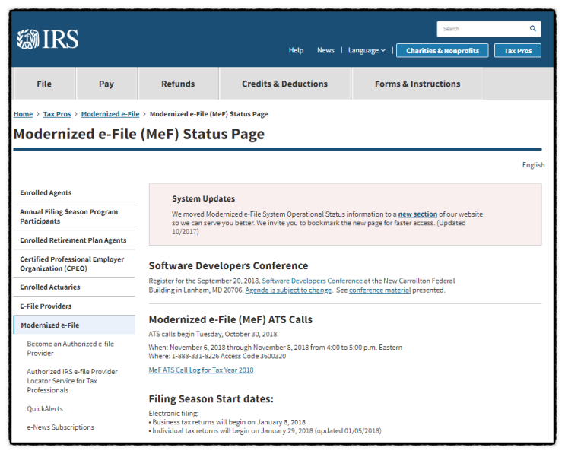The height and width of the screenshot is (454, 565).
Task: Open Enrolled Retirement Plan Agents
Action: [x=73, y=240]
